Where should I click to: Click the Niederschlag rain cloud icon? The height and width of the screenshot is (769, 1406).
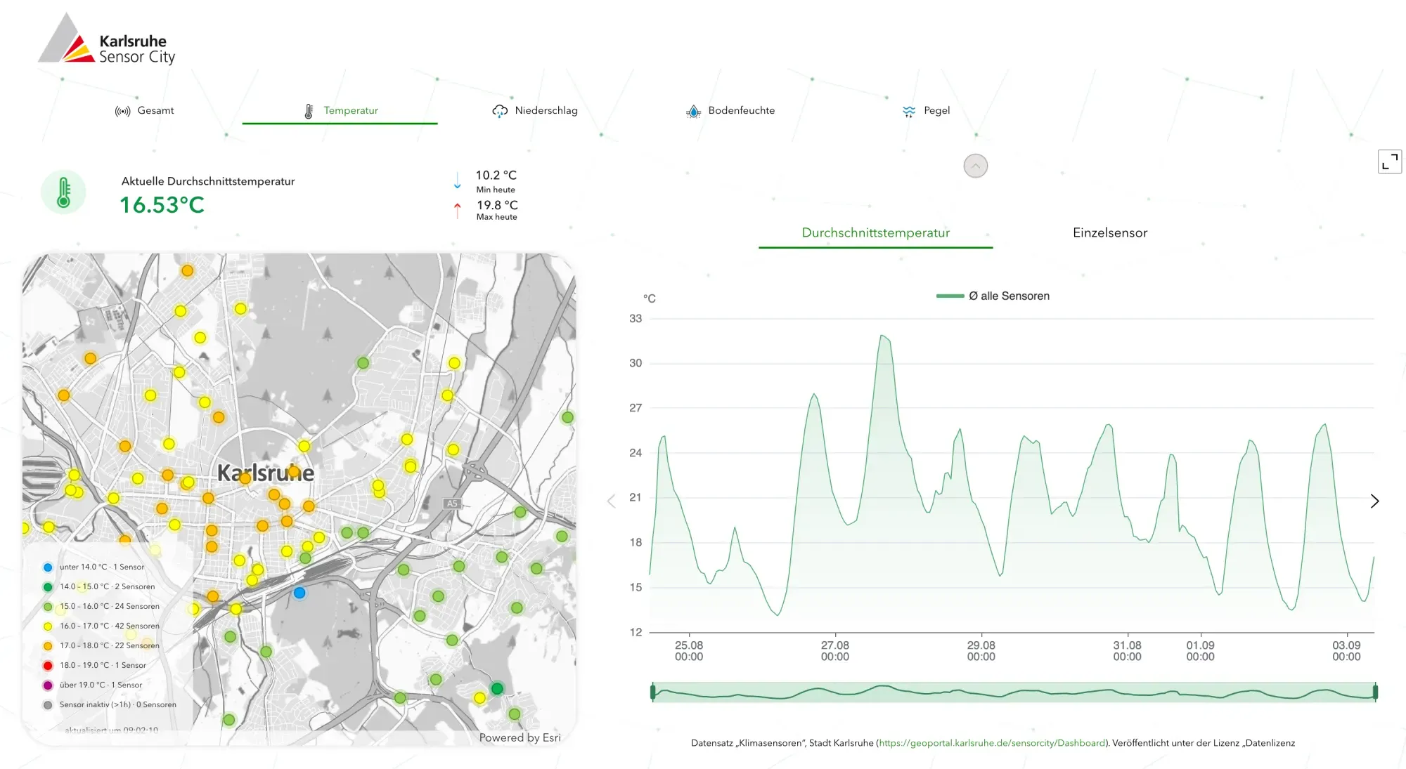500,111
